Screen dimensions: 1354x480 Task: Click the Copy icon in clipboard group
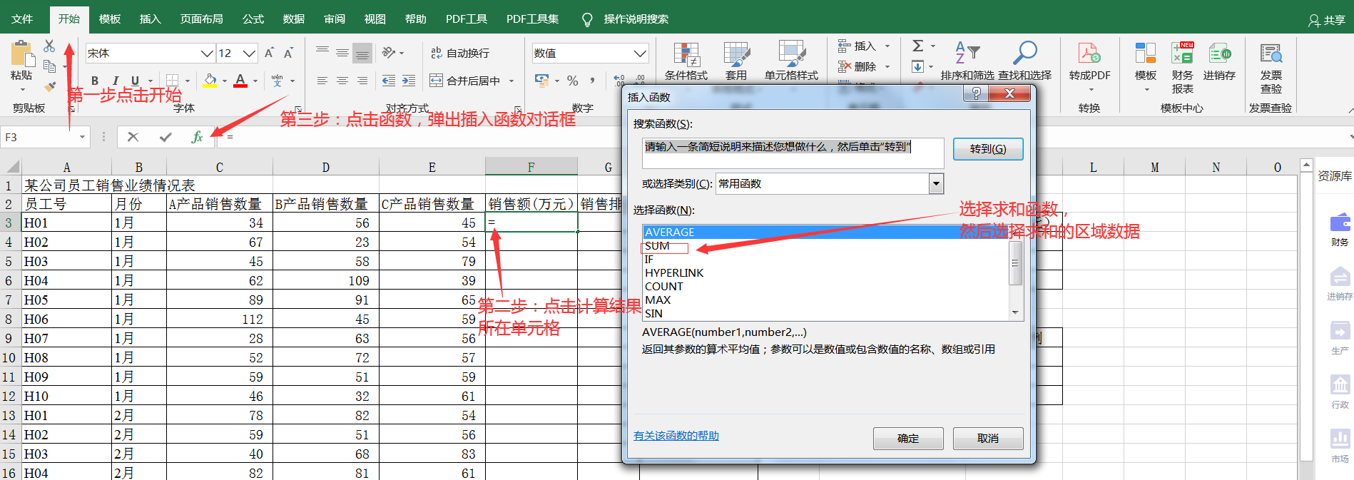[x=49, y=66]
